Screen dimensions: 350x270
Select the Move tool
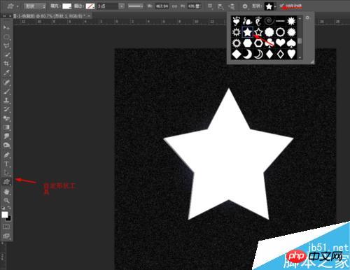point(6,27)
